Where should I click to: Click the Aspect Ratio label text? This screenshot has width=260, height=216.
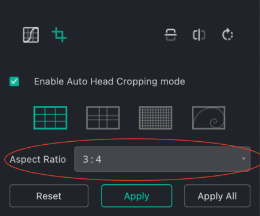38,160
